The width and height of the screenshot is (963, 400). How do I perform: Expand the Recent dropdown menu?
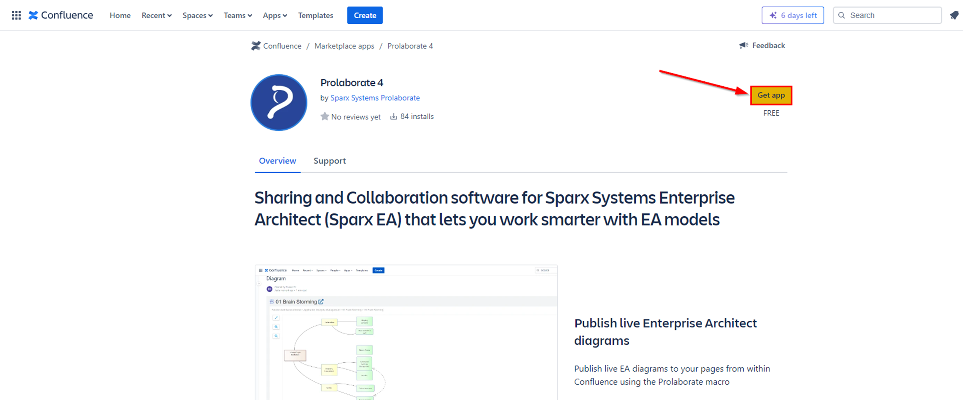(x=156, y=15)
